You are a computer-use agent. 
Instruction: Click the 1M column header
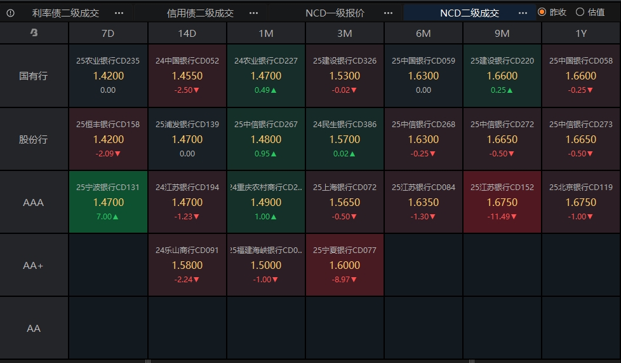(266, 33)
